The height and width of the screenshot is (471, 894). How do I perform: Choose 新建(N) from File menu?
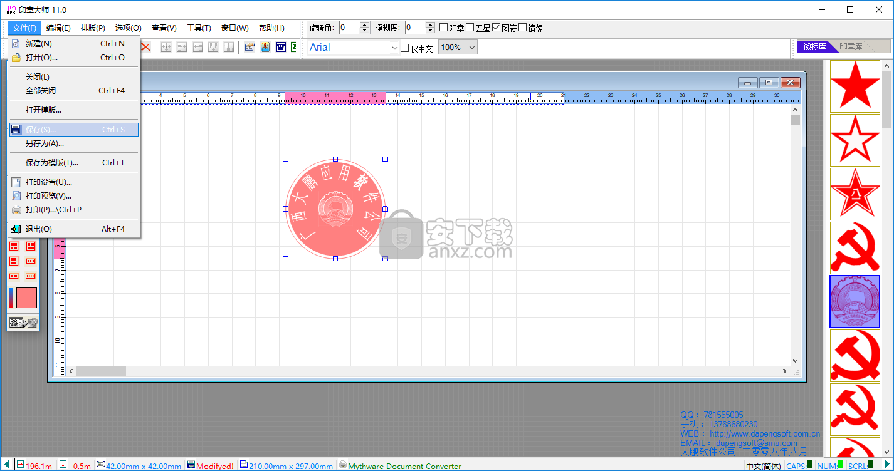[x=74, y=43]
